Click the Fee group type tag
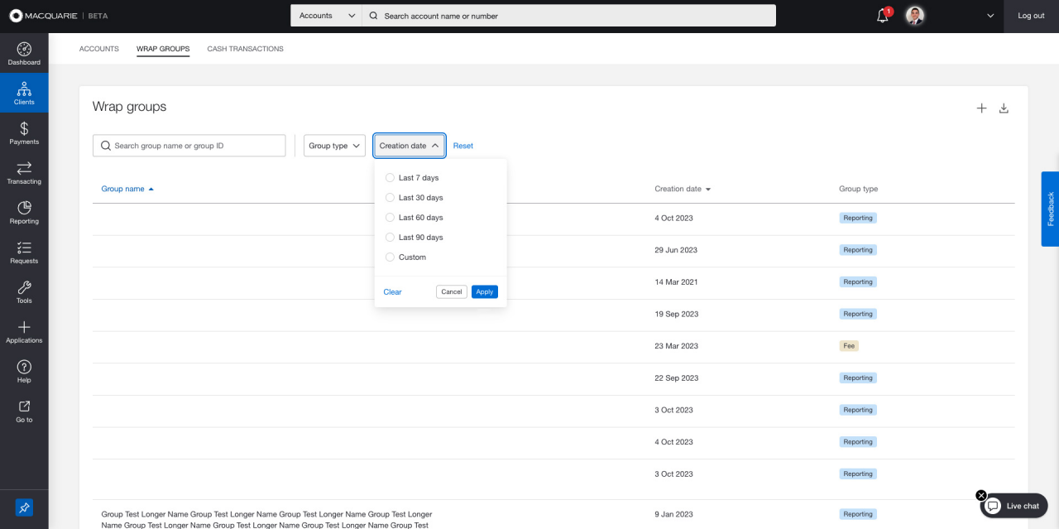The width and height of the screenshot is (1059, 529). (x=849, y=346)
